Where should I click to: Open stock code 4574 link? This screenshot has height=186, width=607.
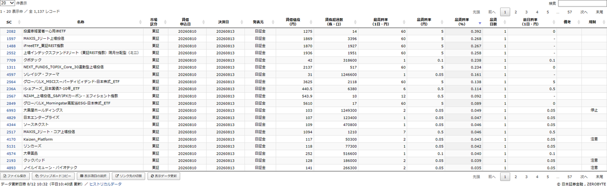click(11, 153)
